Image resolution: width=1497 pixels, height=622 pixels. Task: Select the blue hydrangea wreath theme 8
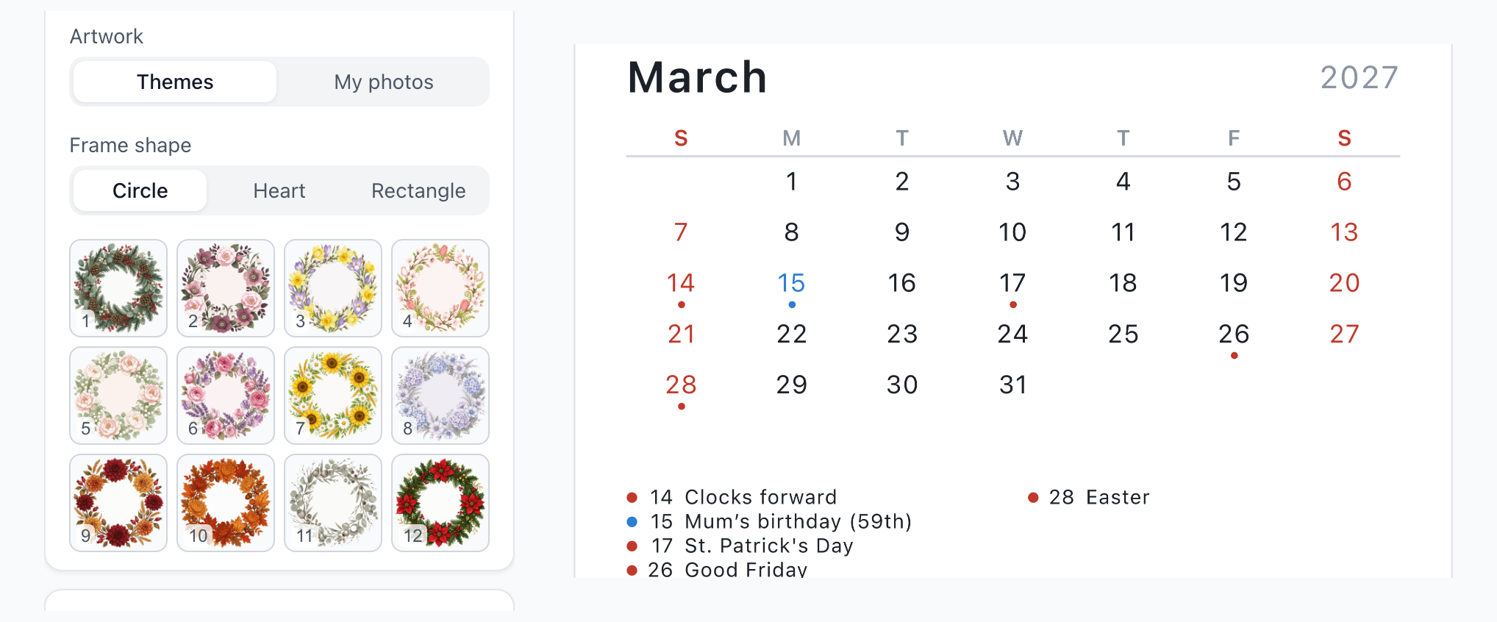pos(440,396)
